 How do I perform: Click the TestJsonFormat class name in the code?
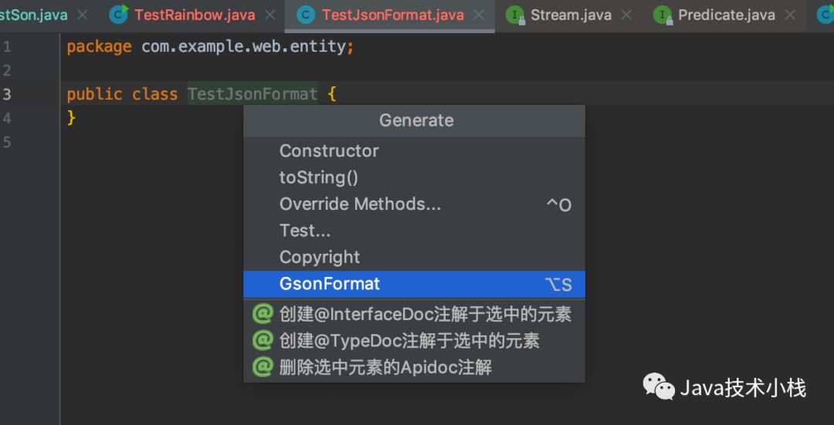[x=252, y=94]
